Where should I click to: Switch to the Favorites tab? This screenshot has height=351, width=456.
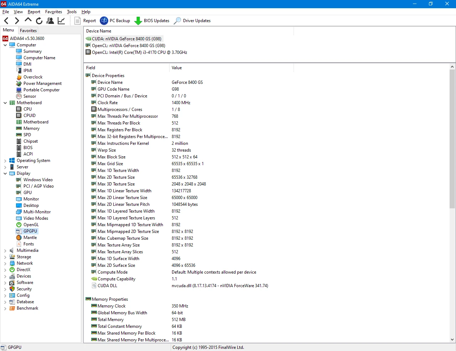[x=28, y=31]
